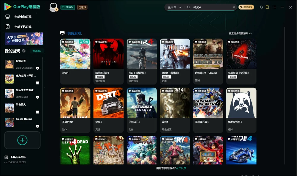This screenshot has height=176, width=297.
Task: Click the Fiesta Online game icon
Action: [x=9, y=122]
